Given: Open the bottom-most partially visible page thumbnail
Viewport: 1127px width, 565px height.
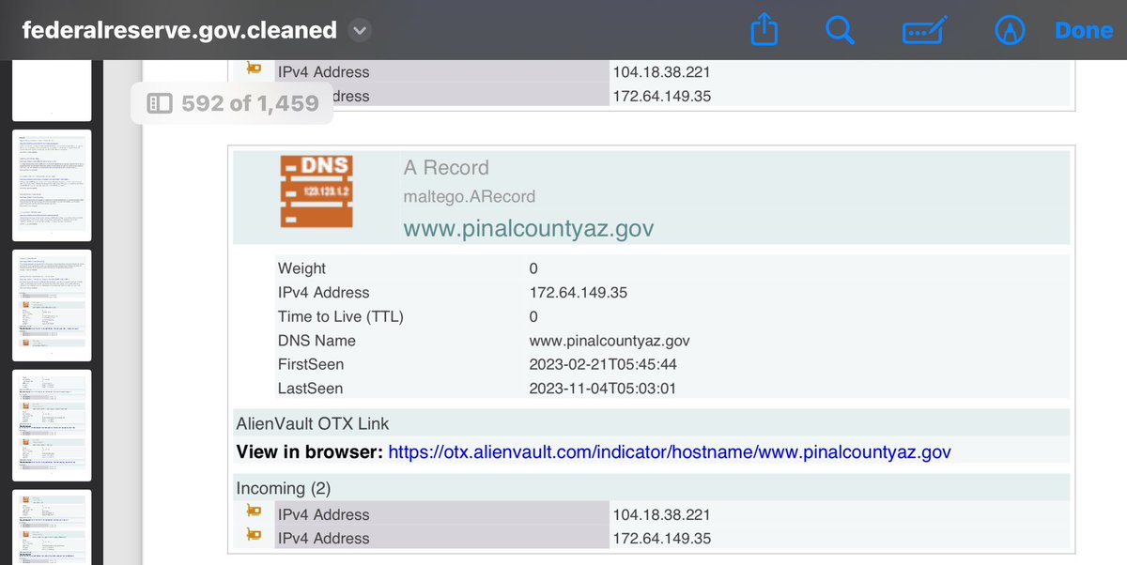Looking at the screenshot, I should point(52,527).
